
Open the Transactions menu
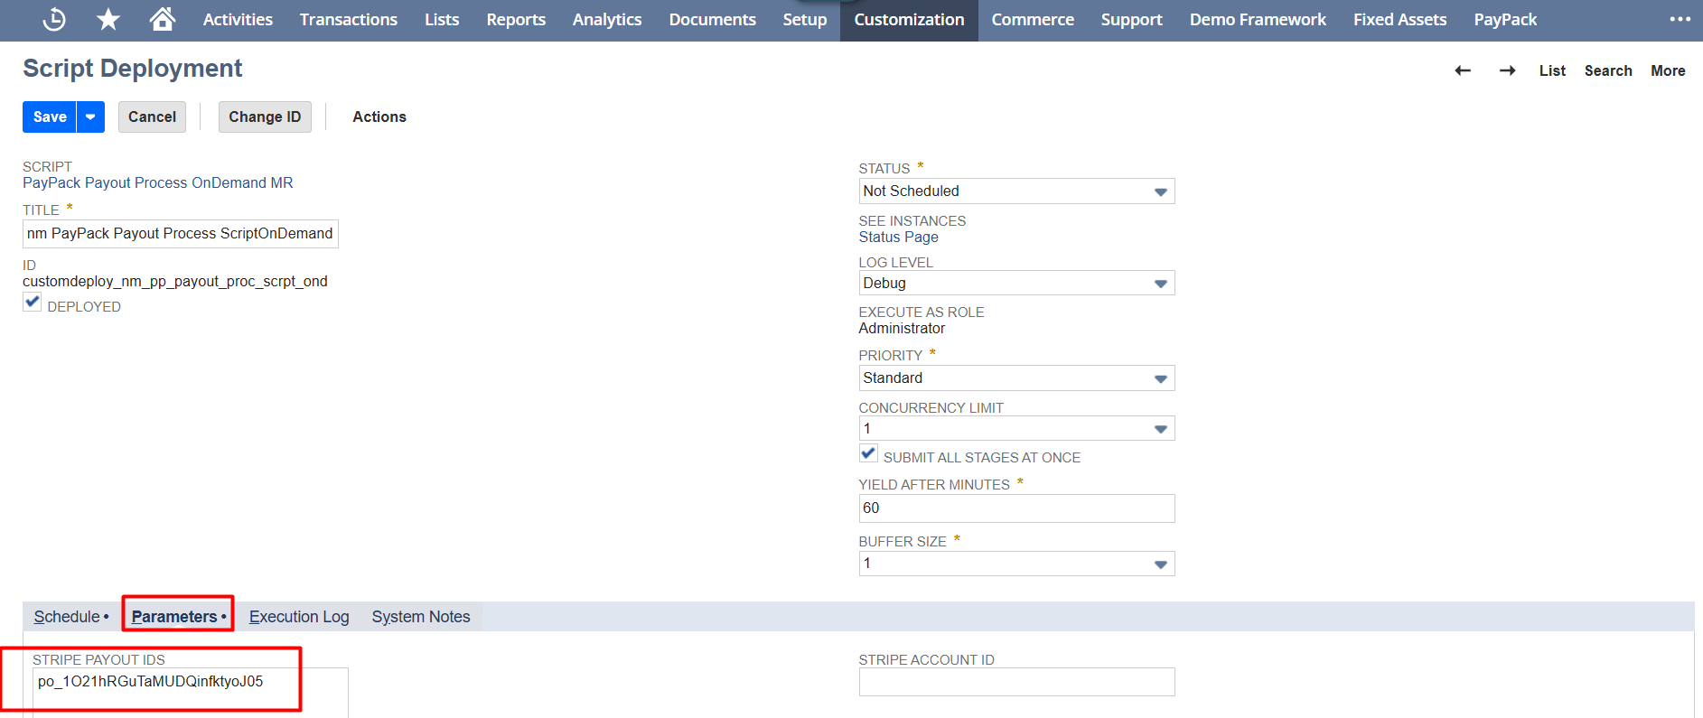click(349, 20)
